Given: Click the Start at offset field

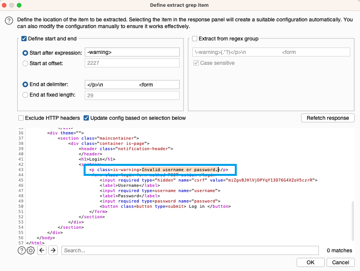Looking at the screenshot, I should pos(132,63).
